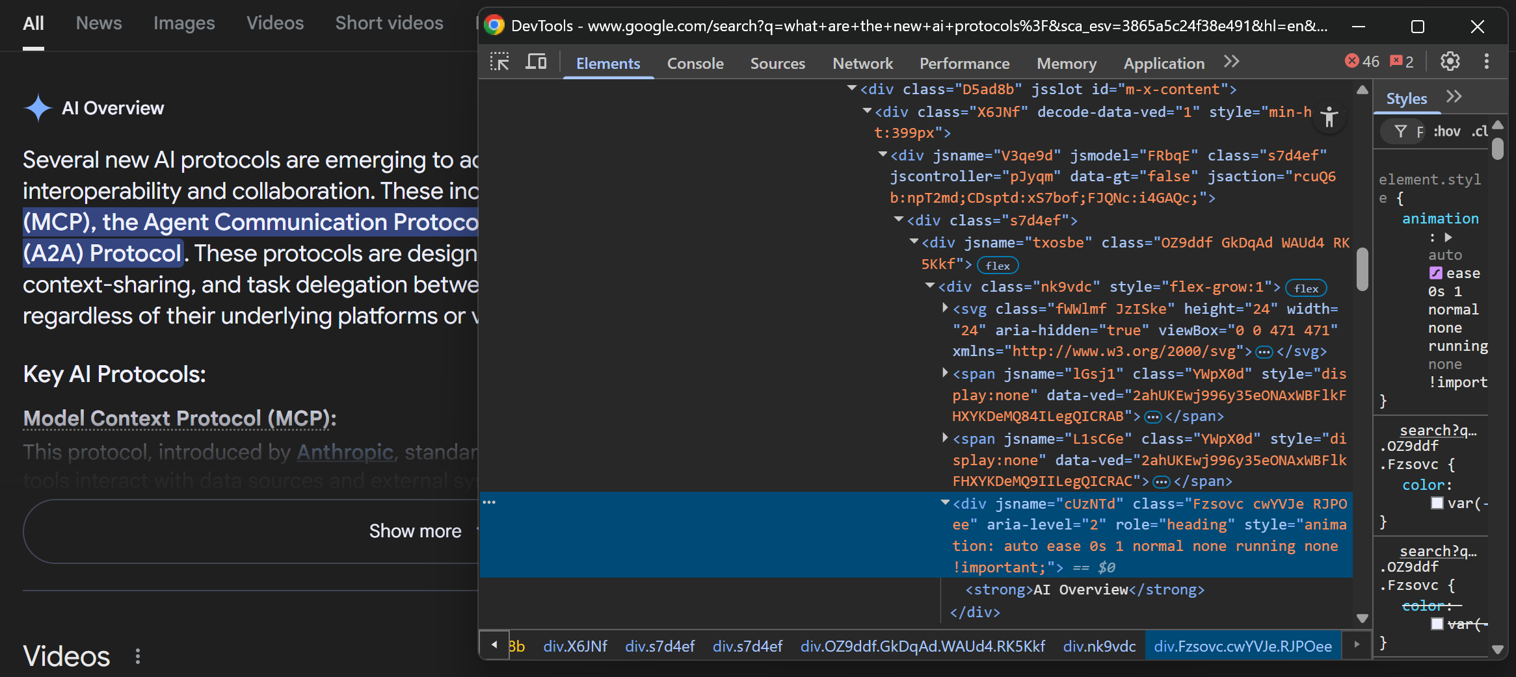Select div.nk9vdc in the breadcrumb bar
Viewport: 1516px width, 677px height.
(x=1099, y=646)
